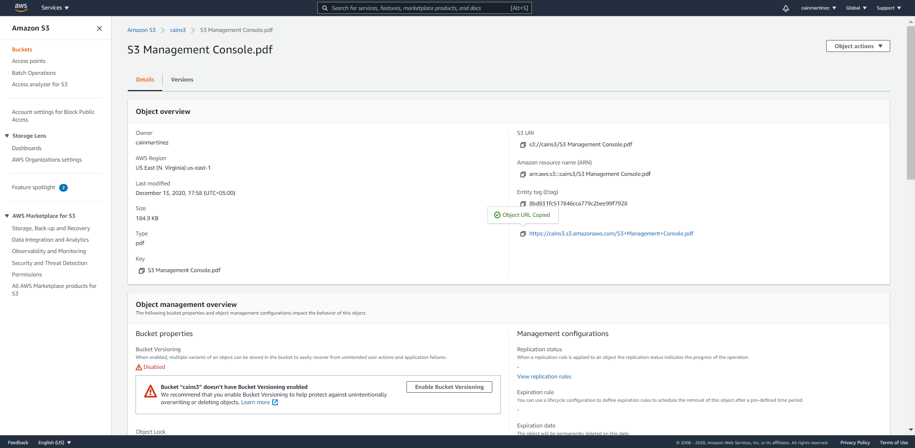
Task: Click the Feature spotlight badge count
Action: tap(63, 188)
